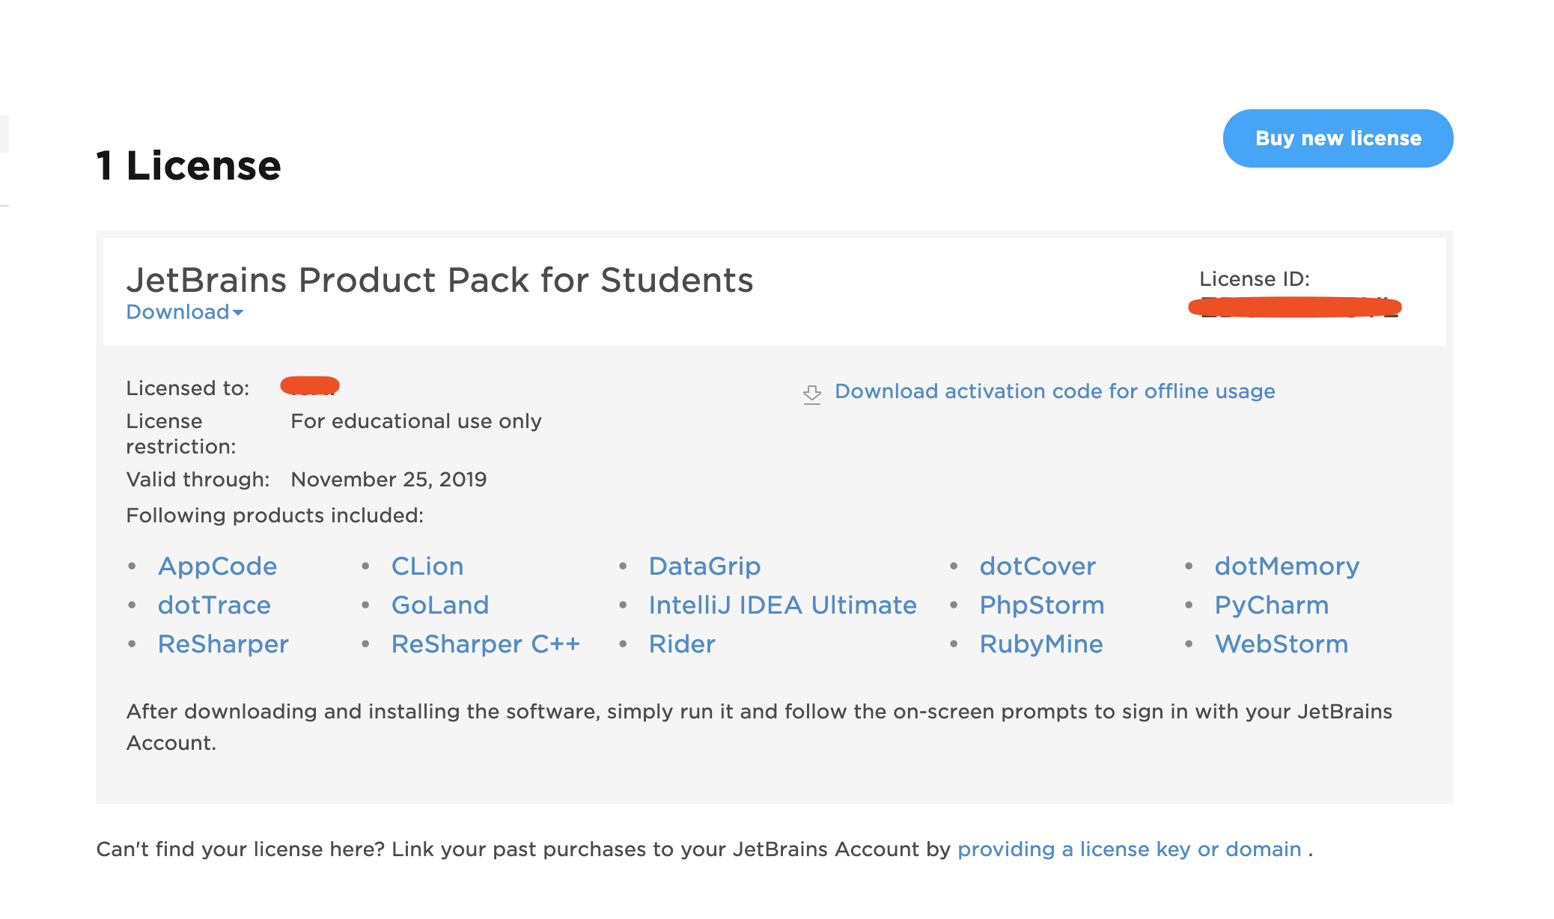Open the DataGrip product page
Screen dimensions: 1554x919
pyautogui.click(x=705, y=567)
